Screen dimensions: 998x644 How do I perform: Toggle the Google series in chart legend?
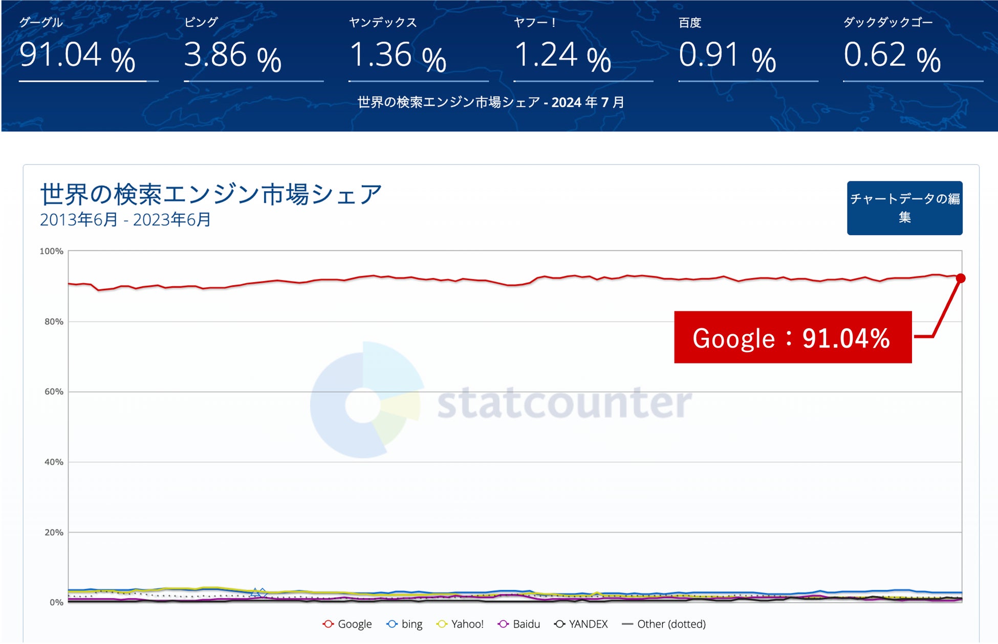(348, 624)
